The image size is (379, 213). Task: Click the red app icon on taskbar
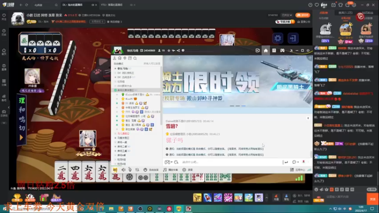click(x=169, y=209)
